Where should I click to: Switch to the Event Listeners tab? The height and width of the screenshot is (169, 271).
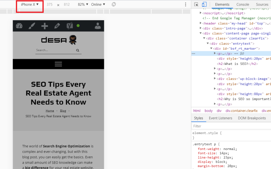point(220,118)
